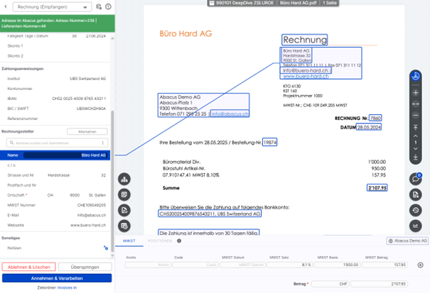The height and width of the screenshot is (293, 430).
Task: Jump to the last page icon
Action: (416, 157)
